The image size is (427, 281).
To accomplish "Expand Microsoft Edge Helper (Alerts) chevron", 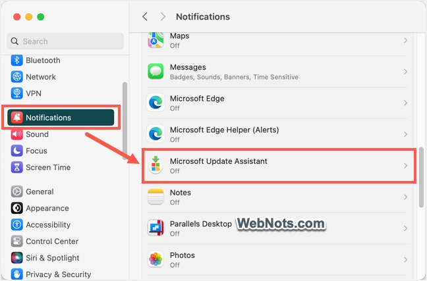I will [405, 134].
